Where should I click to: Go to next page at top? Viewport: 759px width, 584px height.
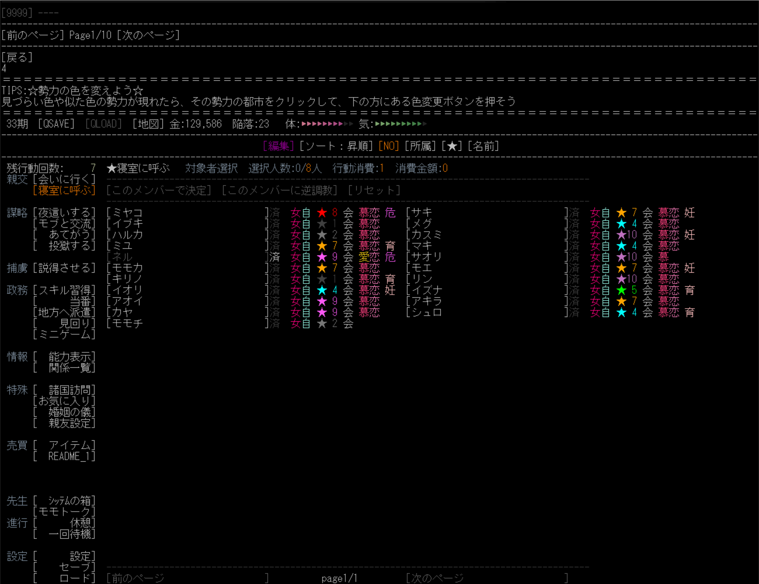tap(148, 35)
